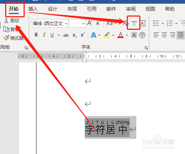Select the 布局 ribbon tab
Image resolution: width=185 pixels, height=154 pixels.
click(x=72, y=9)
